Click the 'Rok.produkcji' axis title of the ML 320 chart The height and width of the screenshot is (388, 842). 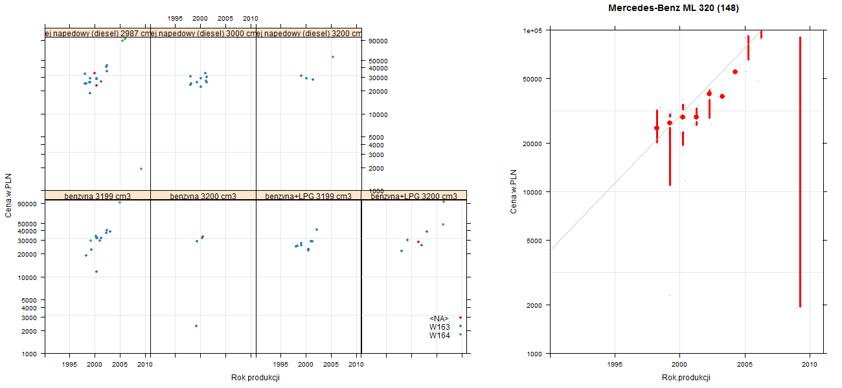pos(687,378)
